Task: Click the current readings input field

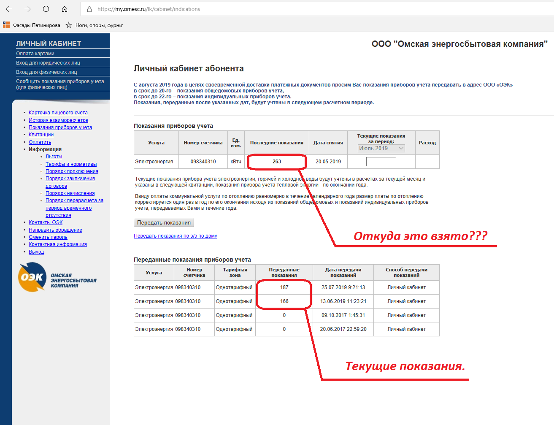Action: pyautogui.click(x=381, y=162)
